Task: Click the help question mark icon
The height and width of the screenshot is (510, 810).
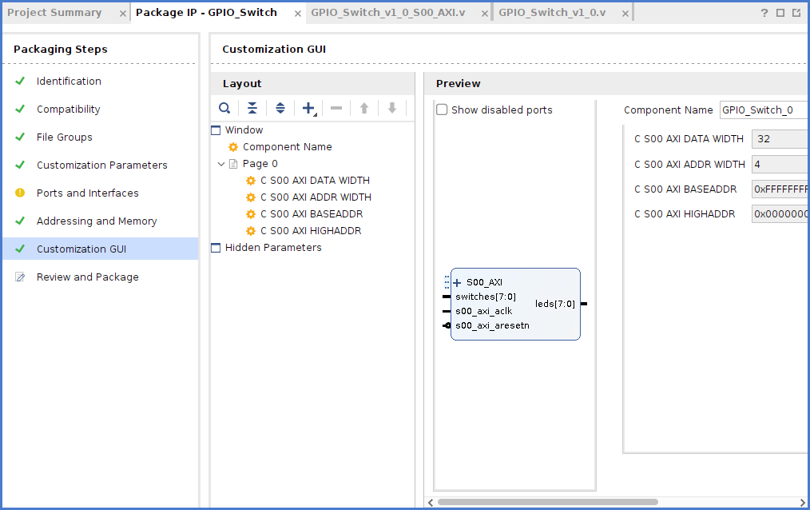Action: (764, 13)
